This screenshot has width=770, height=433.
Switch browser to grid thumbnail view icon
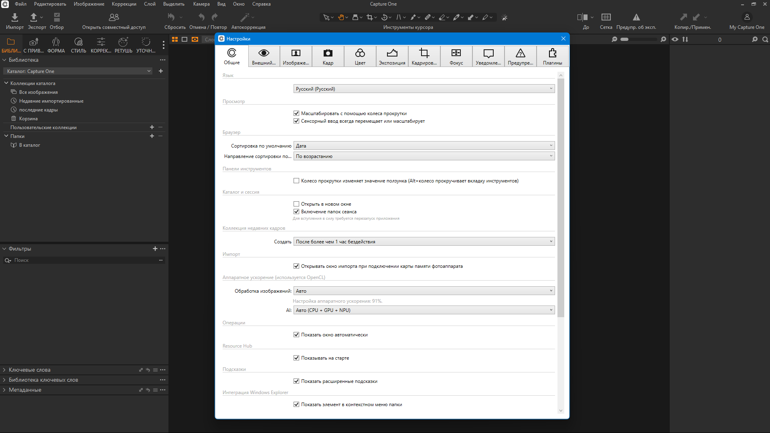point(175,39)
